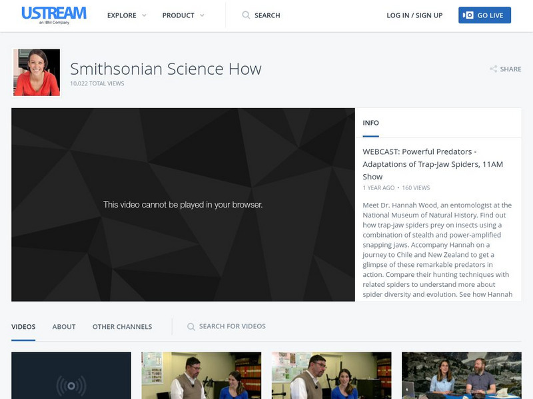Click the "10,022 TOTAL VIEWS" text
Viewport: 533px width, 399px height.
pos(97,83)
